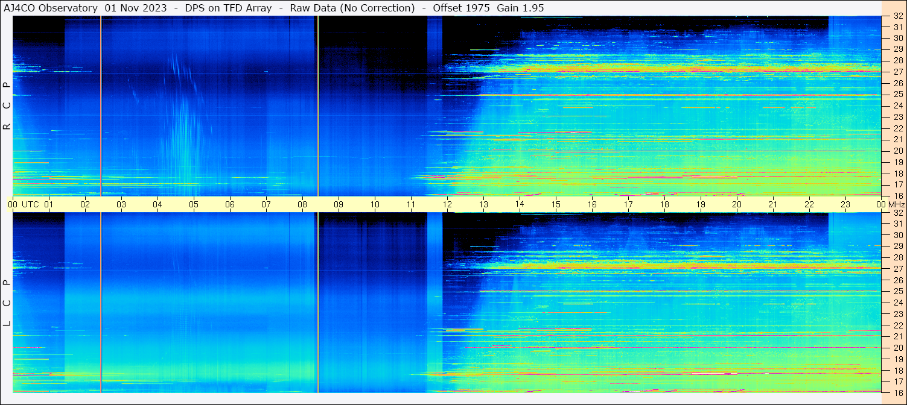
Task: Click the MHz unit label on time axis
Action: pos(896,204)
